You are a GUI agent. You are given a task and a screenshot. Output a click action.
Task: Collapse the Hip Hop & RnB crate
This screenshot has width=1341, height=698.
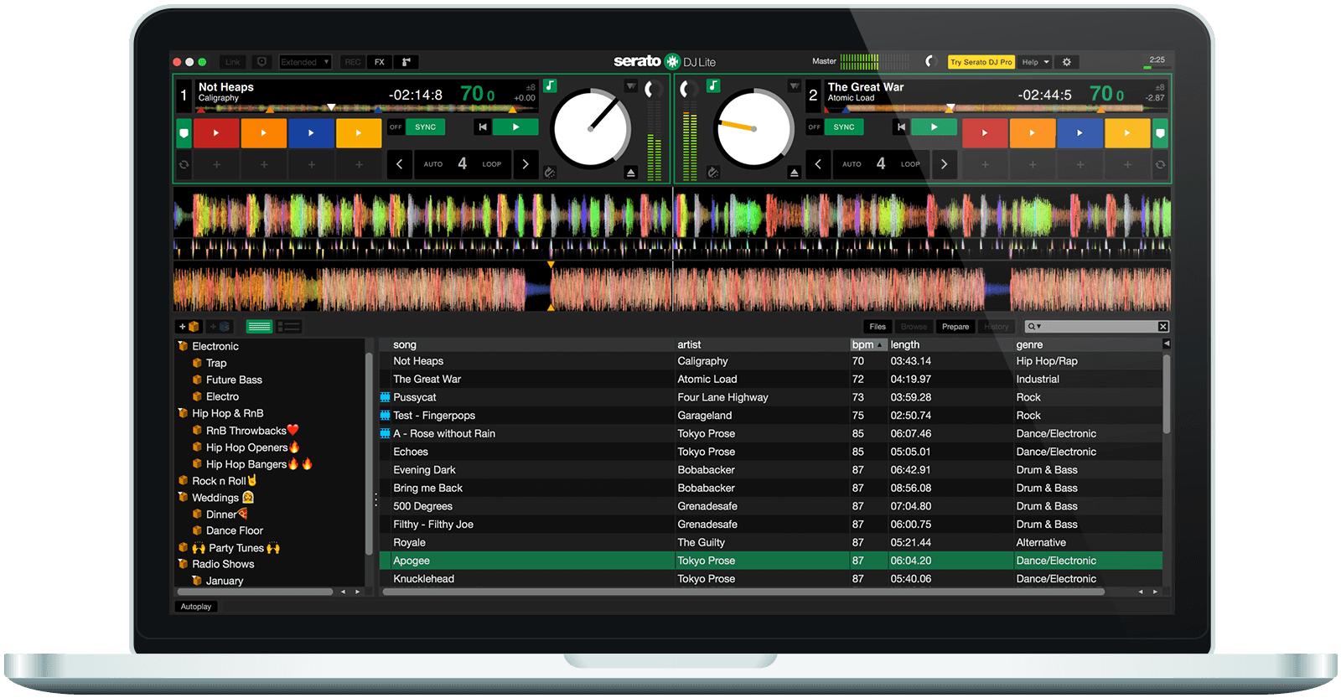tap(183, 413)
